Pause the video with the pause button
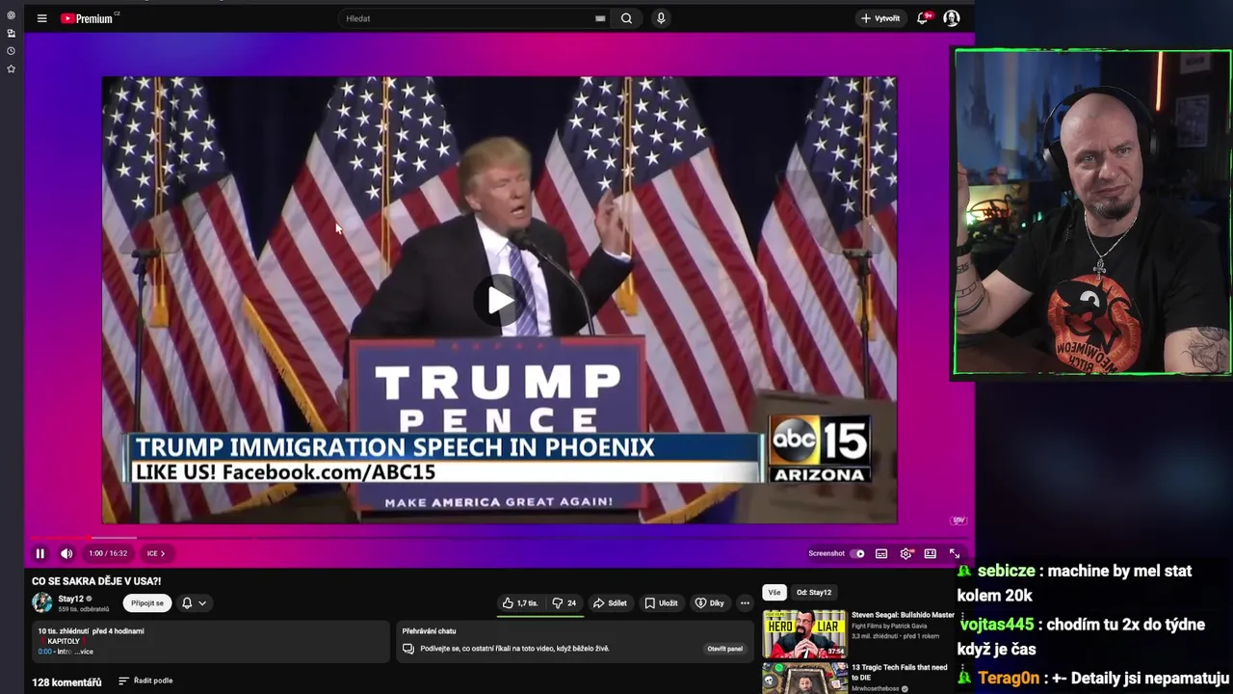Screen dimensions: 1233x694 [40, 553]
